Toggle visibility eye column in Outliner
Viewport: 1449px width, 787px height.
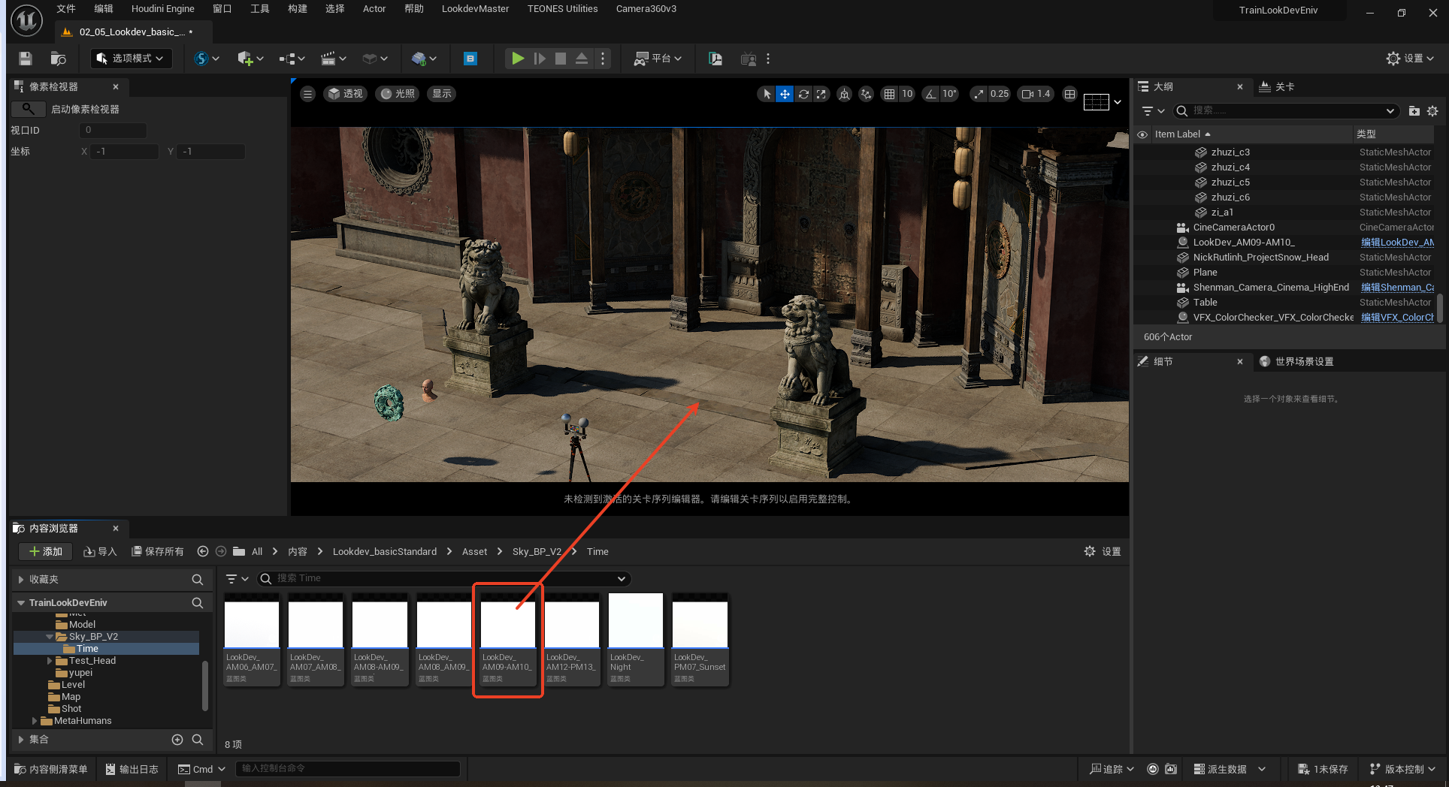(x=1142, y=134)
